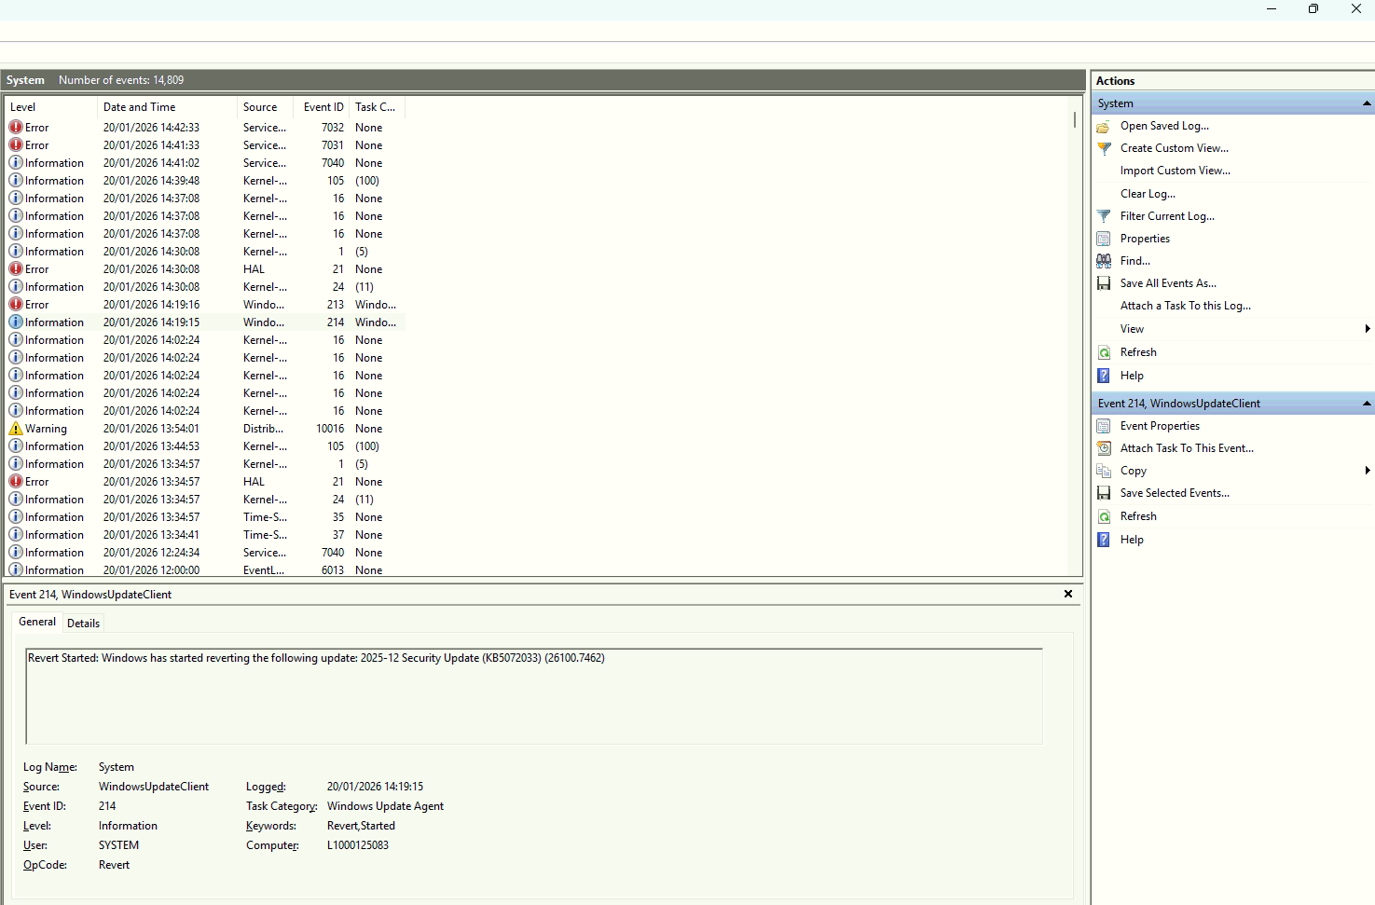1375x905 pixels.
Task: Select the Copy action icon
Action: click(1104, 471)
